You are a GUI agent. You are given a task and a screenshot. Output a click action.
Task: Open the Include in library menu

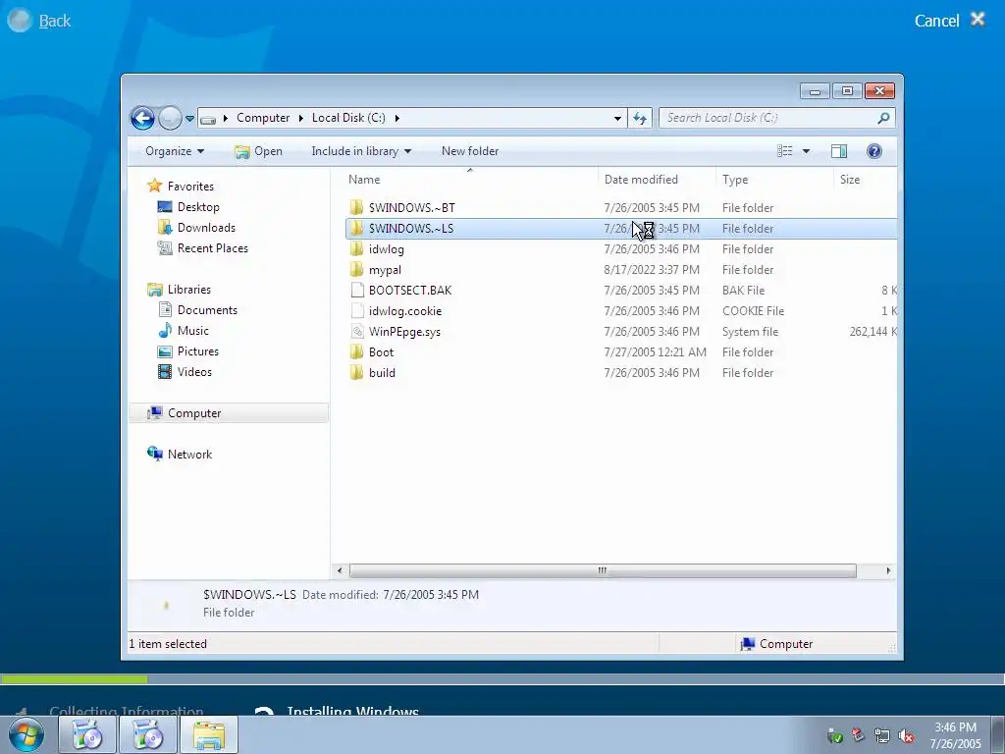click(x=361, y=151)
